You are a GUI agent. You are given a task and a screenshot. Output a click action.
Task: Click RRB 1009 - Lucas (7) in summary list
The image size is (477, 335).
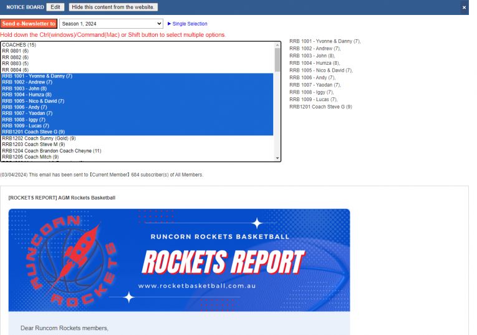pos(314,99)
